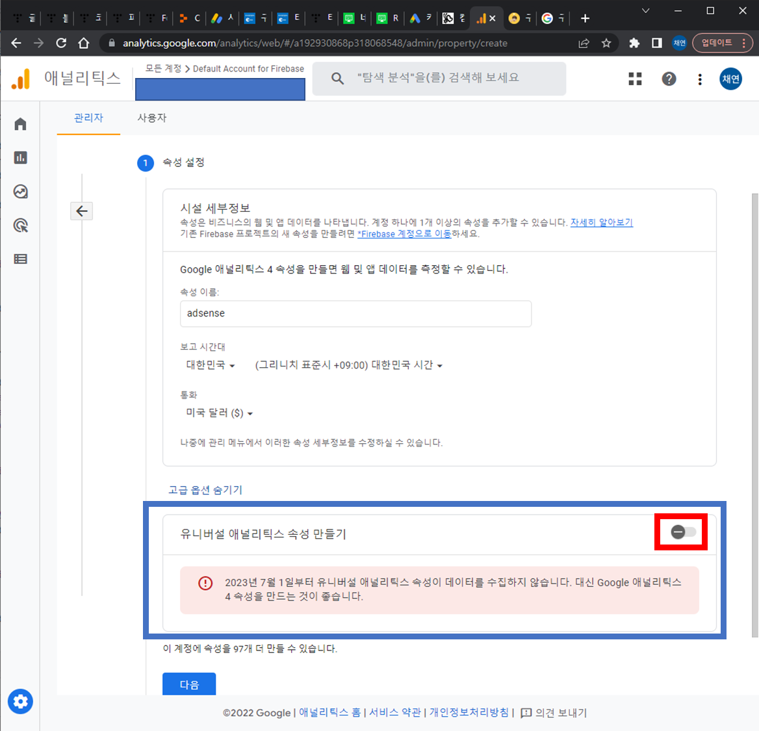Viewport: 759px width, 731px height.
Task: Open Home in the left sidebar
Action: tap(20, 124)
